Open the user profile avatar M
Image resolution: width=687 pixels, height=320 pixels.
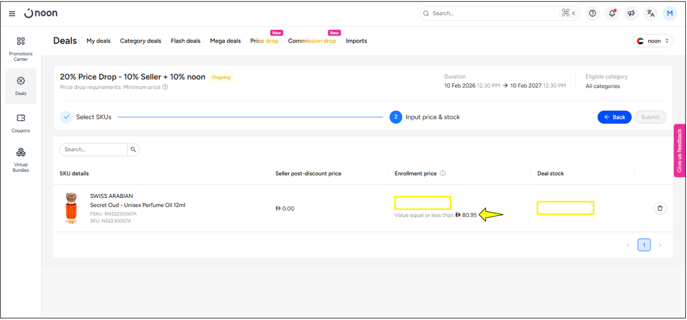point(670,14)
